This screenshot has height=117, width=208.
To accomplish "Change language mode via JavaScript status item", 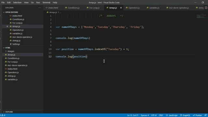I will coord(172,115).
